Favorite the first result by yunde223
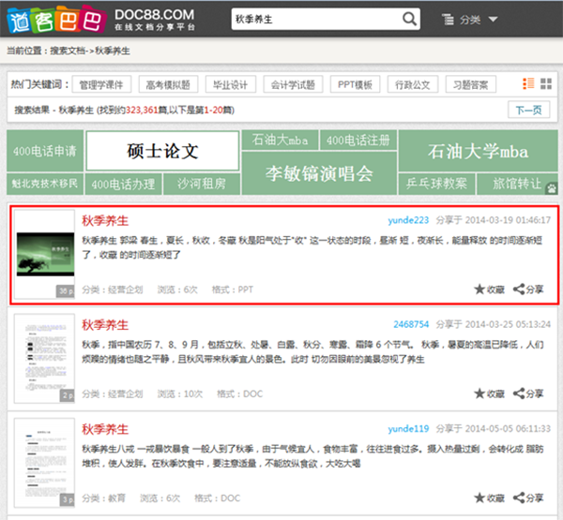This screenshot has width=563, height=520. pos(488,290)
